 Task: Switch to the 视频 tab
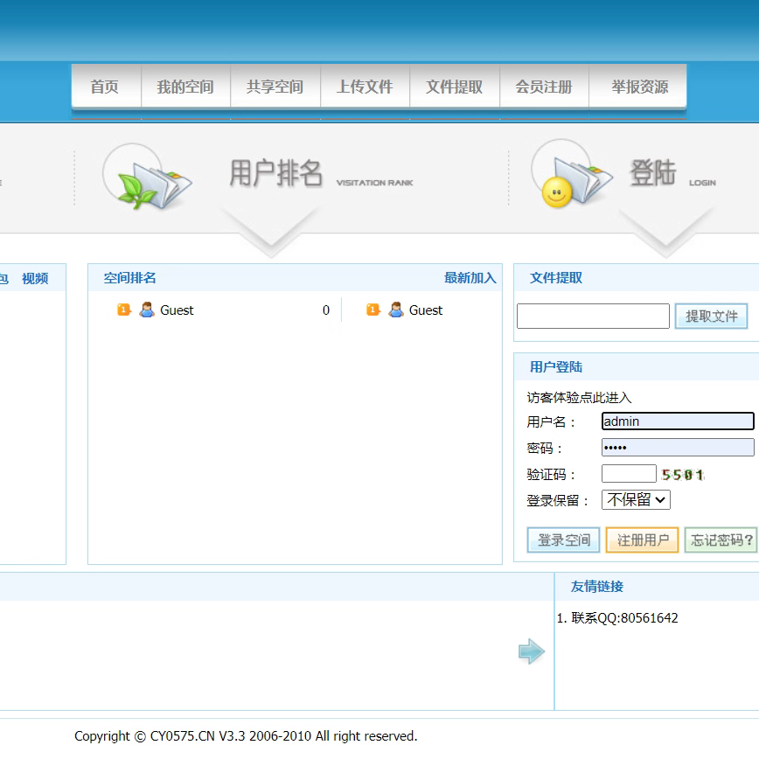[x=35, y=278]
